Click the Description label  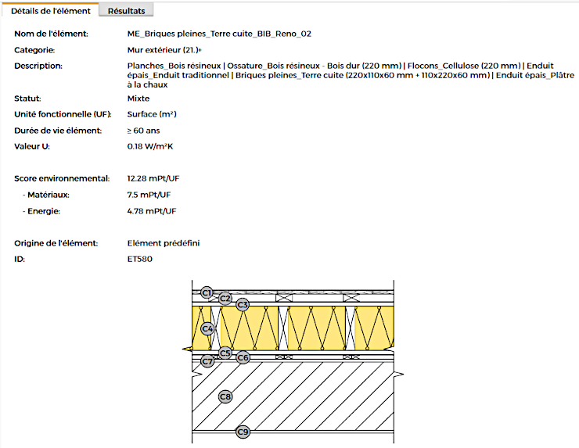pyautogui.click(x=38, y=66)
